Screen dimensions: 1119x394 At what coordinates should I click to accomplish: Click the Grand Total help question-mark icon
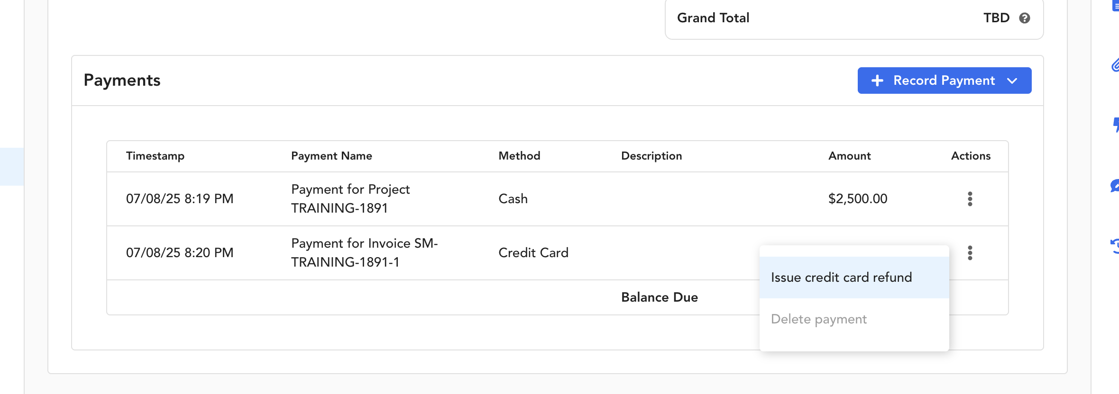1025,18
